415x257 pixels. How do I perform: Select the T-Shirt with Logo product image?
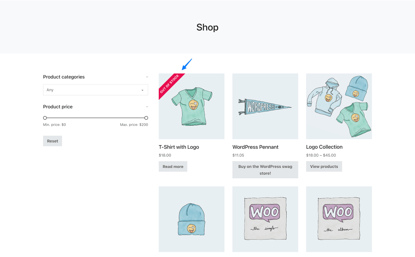tap(191, 106)
